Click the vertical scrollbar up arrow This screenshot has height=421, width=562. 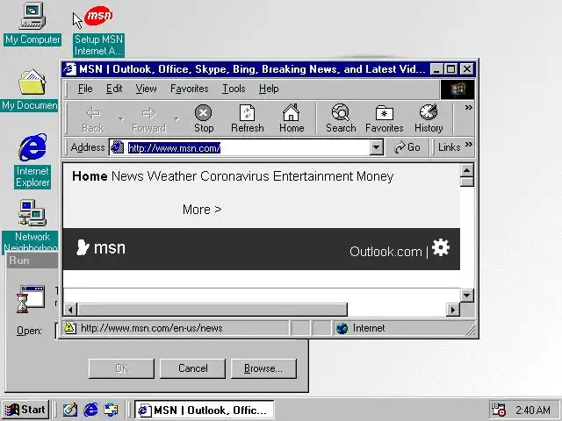tap(466, 170)
